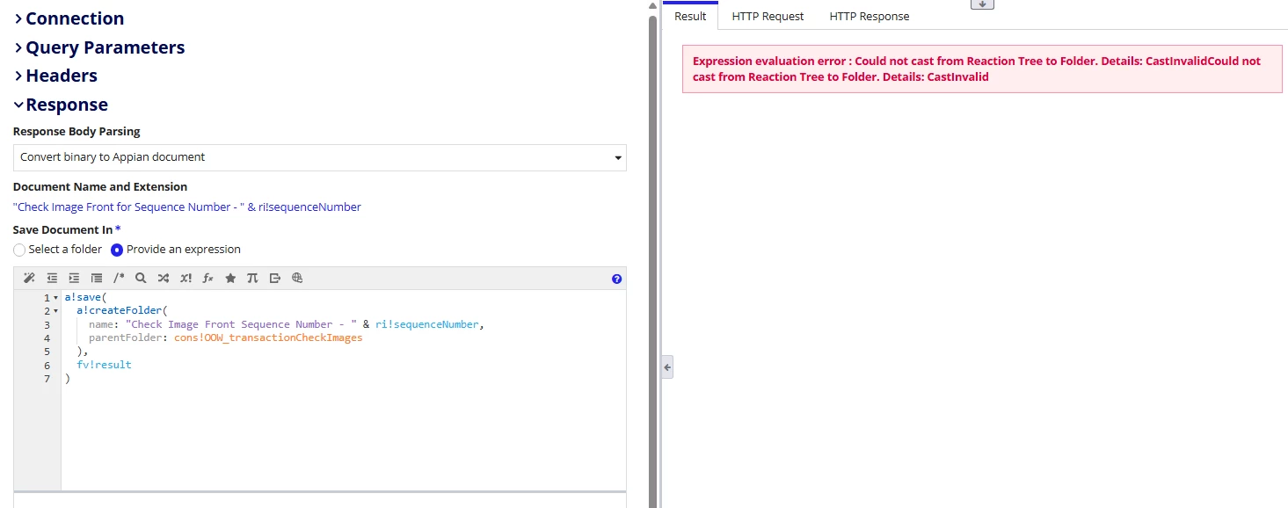The height and width of the screenshot is (508, 1288).
Task: Collapse the pane with left arrow handle
Action: tap(667, 367)
